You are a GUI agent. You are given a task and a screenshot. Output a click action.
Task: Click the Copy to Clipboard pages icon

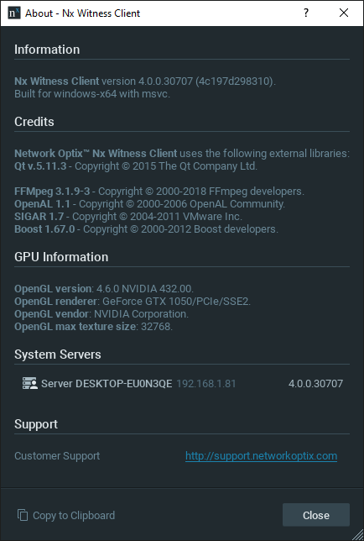coord(23,515)
